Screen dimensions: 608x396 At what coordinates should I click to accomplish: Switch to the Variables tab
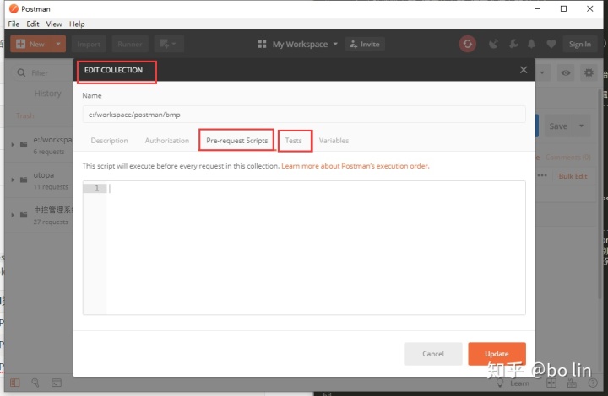pyautogui.click(x=334, y=141)
